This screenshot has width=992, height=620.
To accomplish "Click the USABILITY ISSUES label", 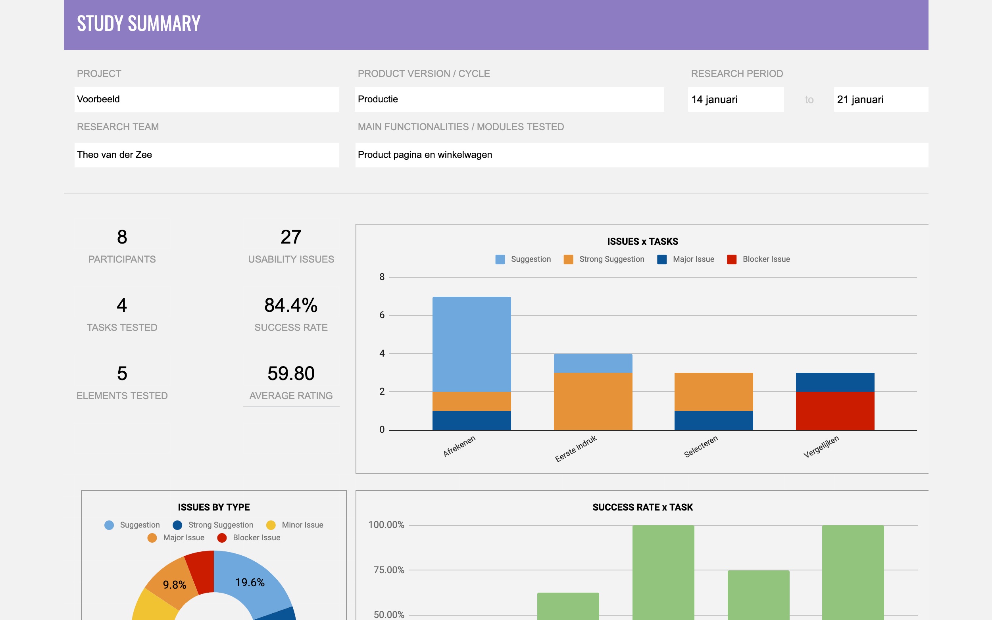I will click(291, 259).
